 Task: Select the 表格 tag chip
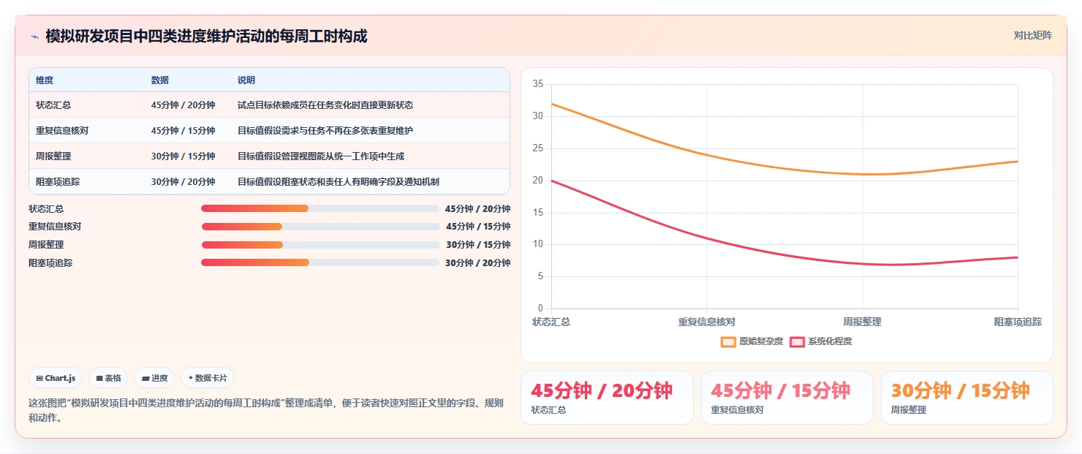[108, 378]
